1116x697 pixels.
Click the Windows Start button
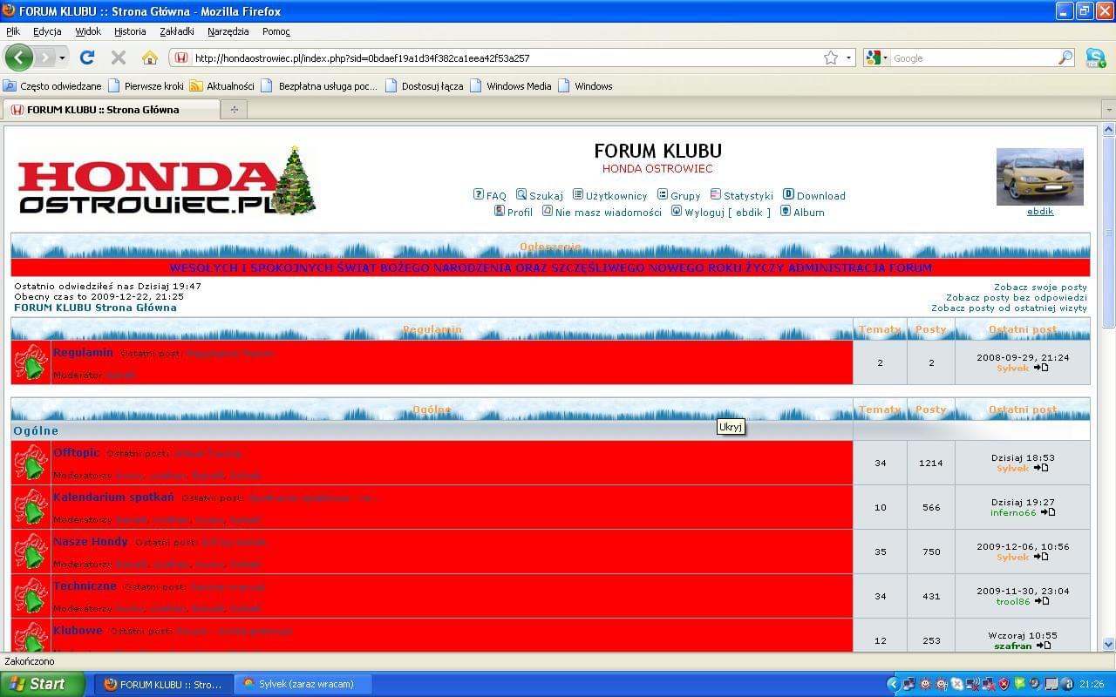tap(42, 684)
